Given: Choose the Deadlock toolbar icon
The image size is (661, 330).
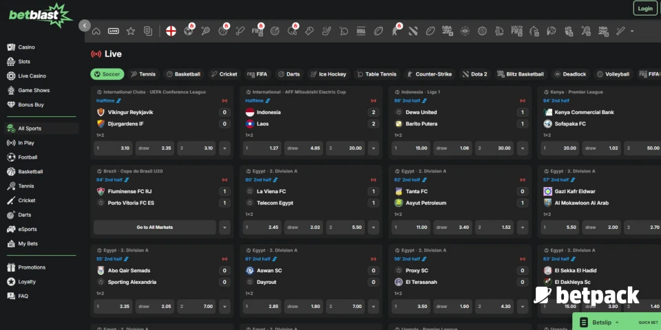Looking at the screenshot, I should (465, 31).
